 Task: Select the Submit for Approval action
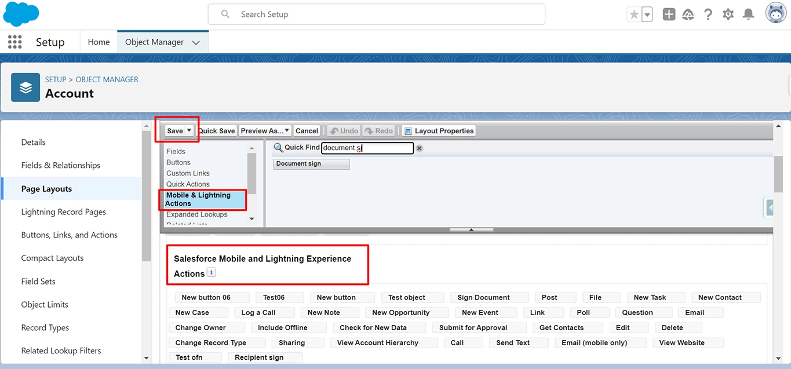479,327
